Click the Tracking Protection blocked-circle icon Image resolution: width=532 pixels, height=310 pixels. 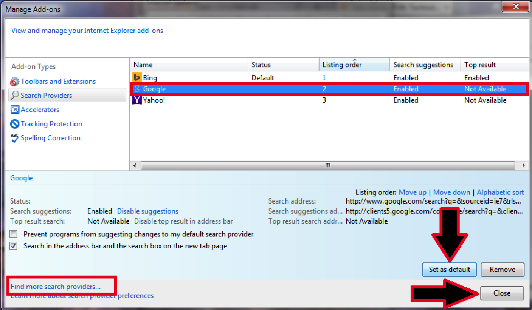tap(15, 124)
